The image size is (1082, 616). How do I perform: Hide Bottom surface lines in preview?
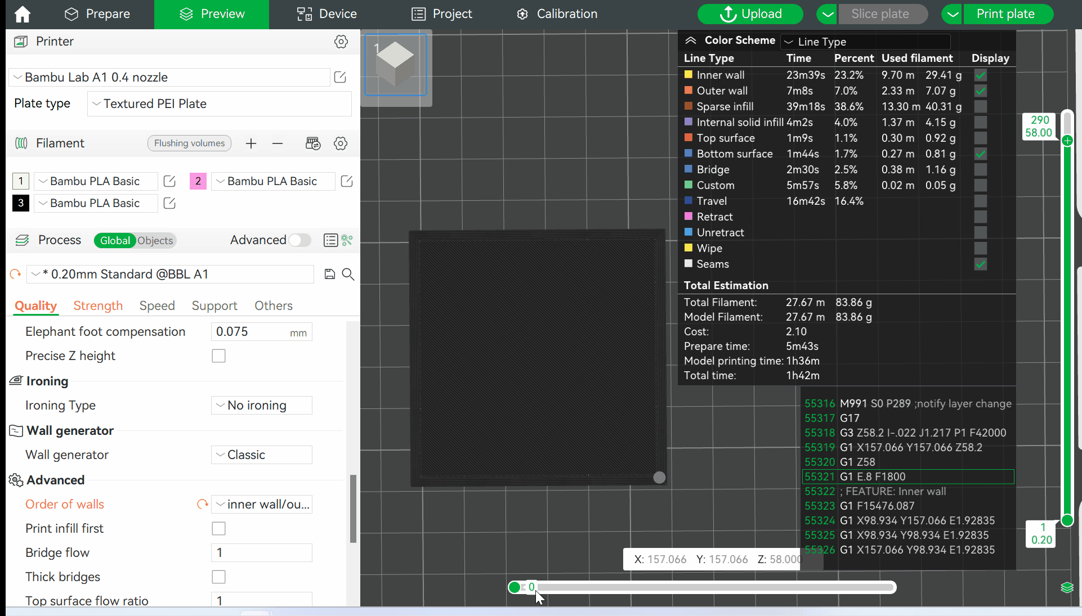pos(981,154)
